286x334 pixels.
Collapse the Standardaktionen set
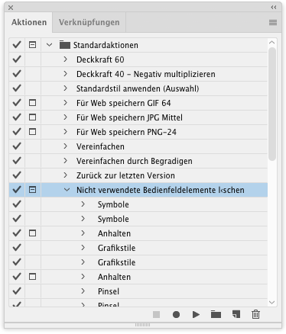click(x=50, y=45)
